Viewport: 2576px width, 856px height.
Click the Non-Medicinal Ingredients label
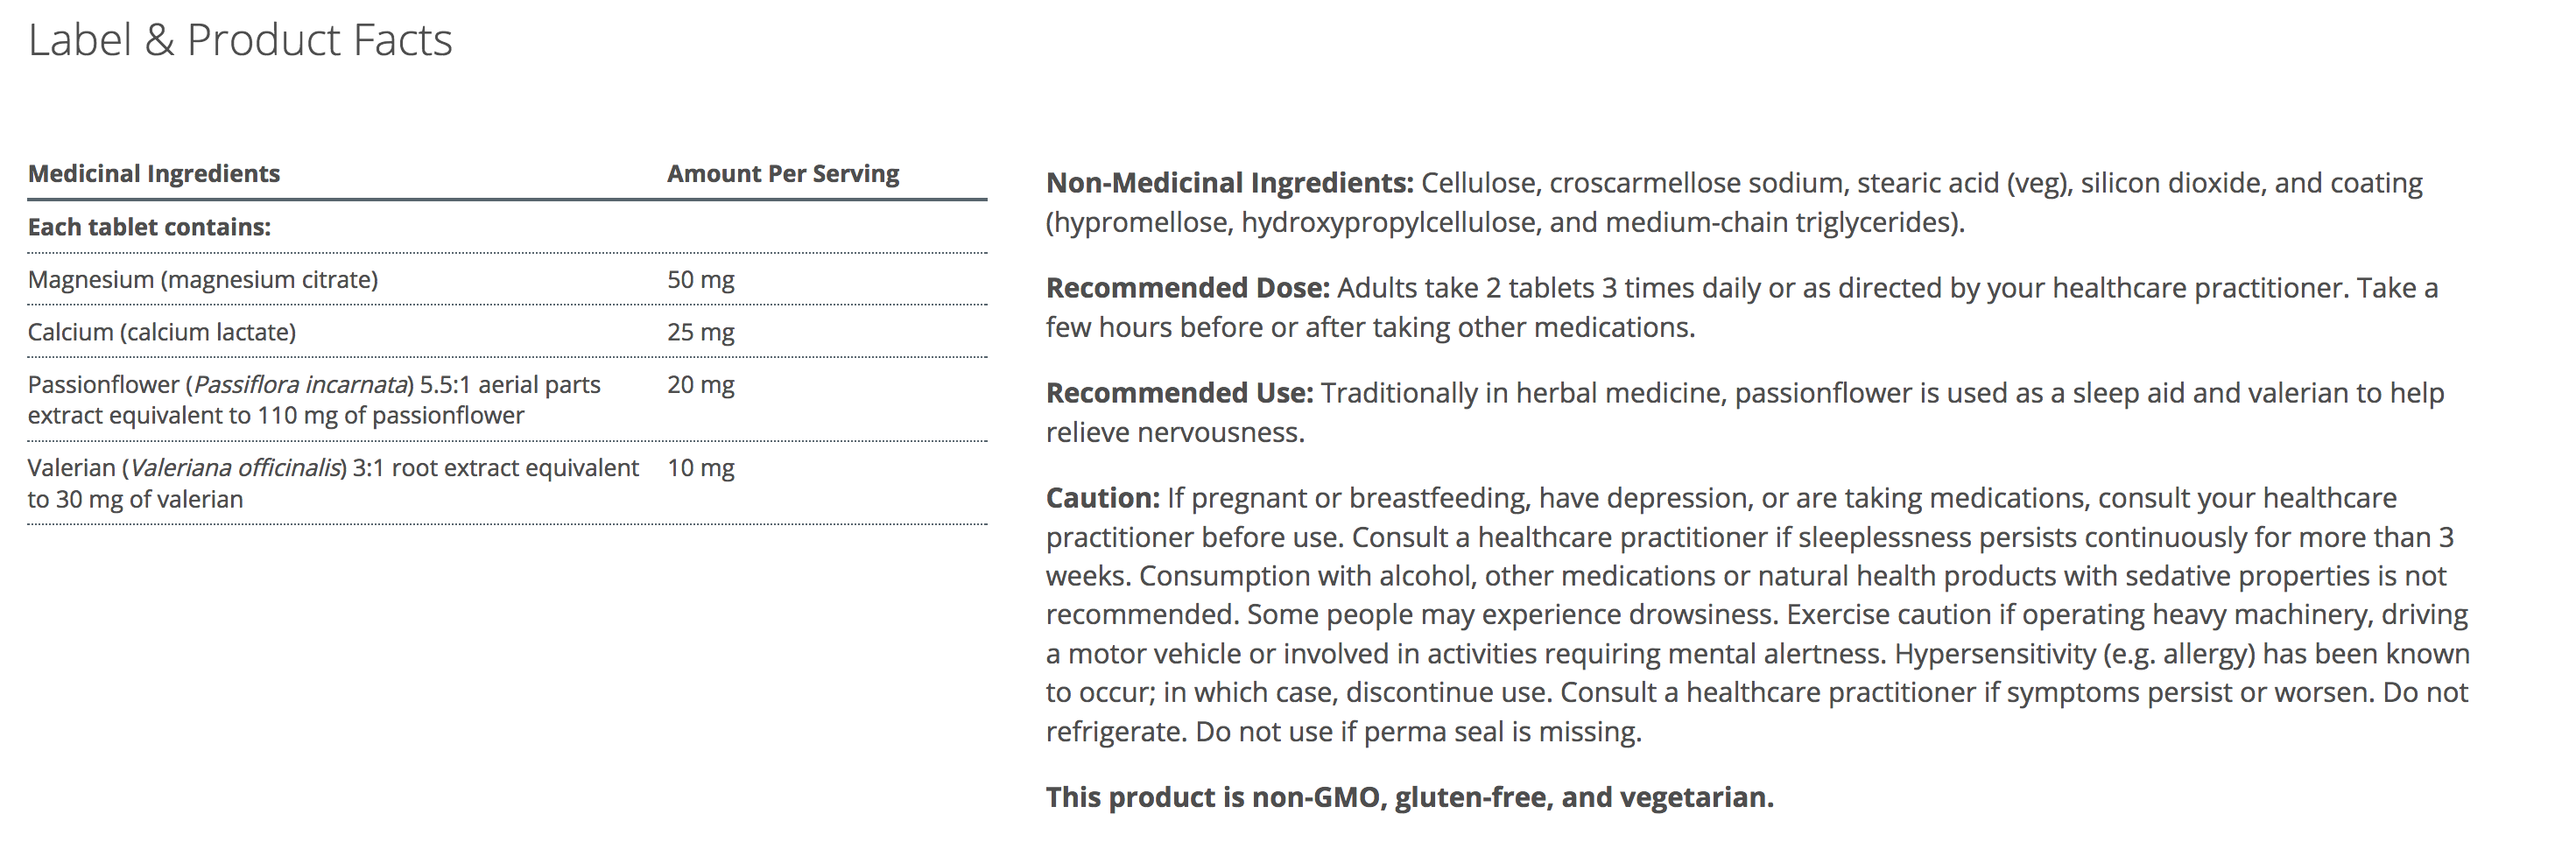(x=1229, y=183)
